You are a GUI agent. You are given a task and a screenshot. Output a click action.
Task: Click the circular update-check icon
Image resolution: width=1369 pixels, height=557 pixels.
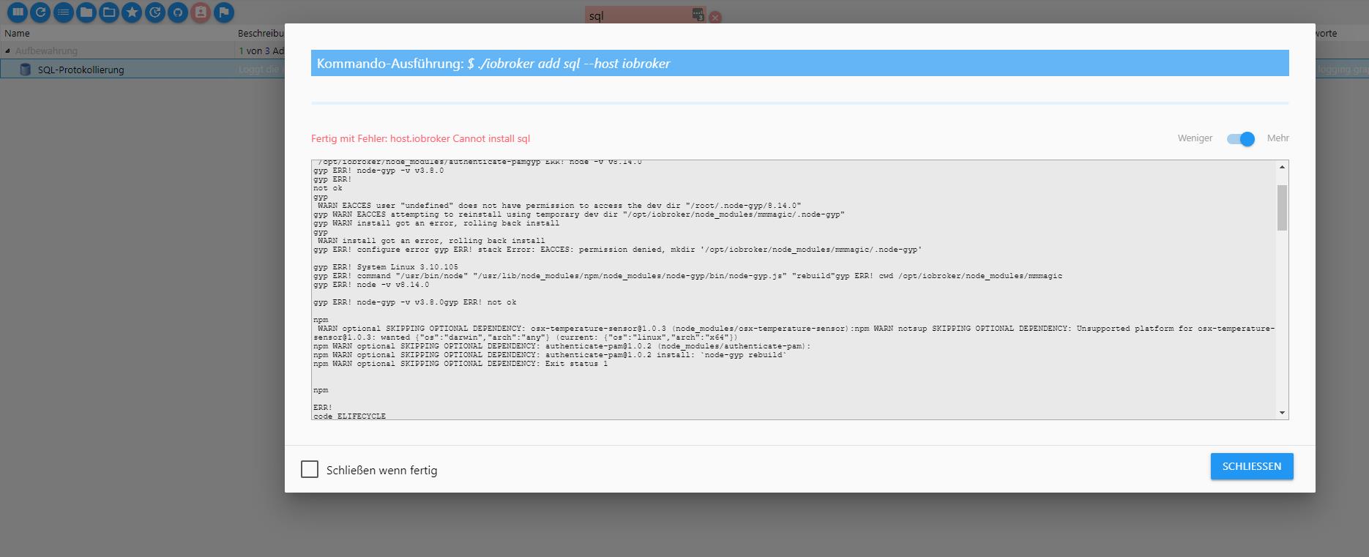155,12
